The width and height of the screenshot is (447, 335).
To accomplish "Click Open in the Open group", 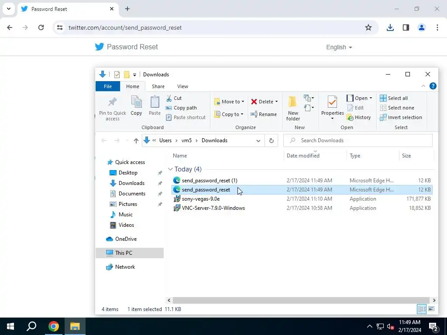I will point(357,98).
